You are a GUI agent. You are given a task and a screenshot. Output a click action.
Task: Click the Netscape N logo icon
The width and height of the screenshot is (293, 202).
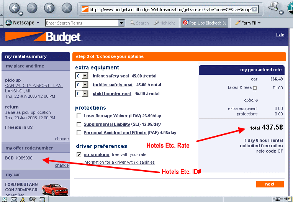coord(8,23)
